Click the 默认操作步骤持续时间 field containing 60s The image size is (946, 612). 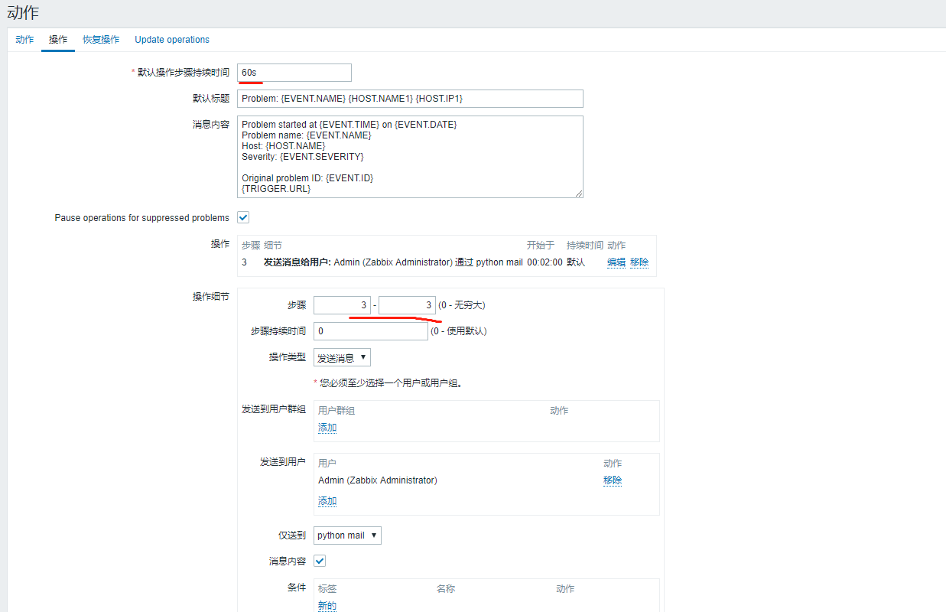[294, 72]
